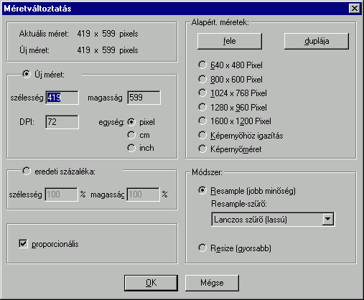Click the DPI input field
Screen dimensions: 364x300
62,122
